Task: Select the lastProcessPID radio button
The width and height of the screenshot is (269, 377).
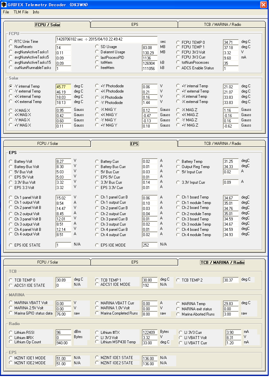Action: tap(97, 57)
